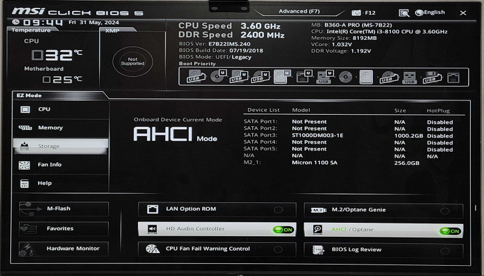Click the Temperature panel header
This screenshot has height=276, width=484.
31,30
